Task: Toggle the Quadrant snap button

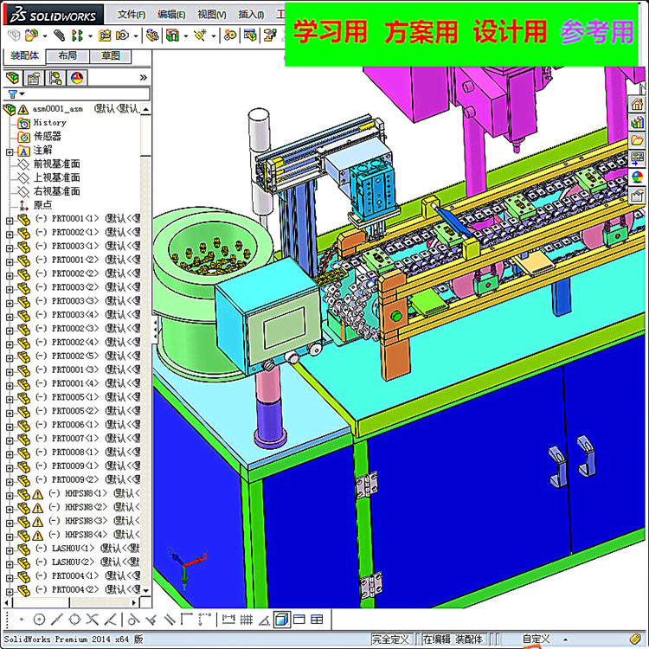Action: tap(74, 620)
